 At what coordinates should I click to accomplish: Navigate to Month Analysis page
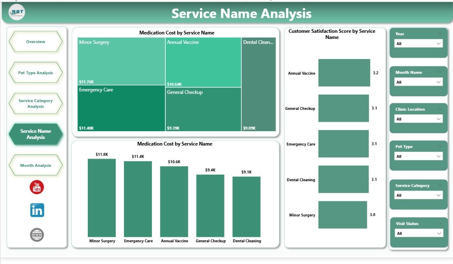[36, 166]
